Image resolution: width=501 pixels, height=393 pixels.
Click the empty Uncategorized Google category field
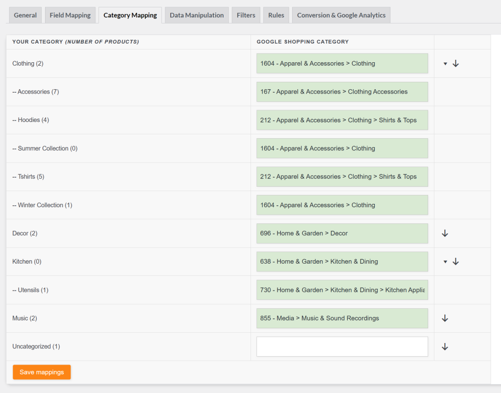[342, 346]
